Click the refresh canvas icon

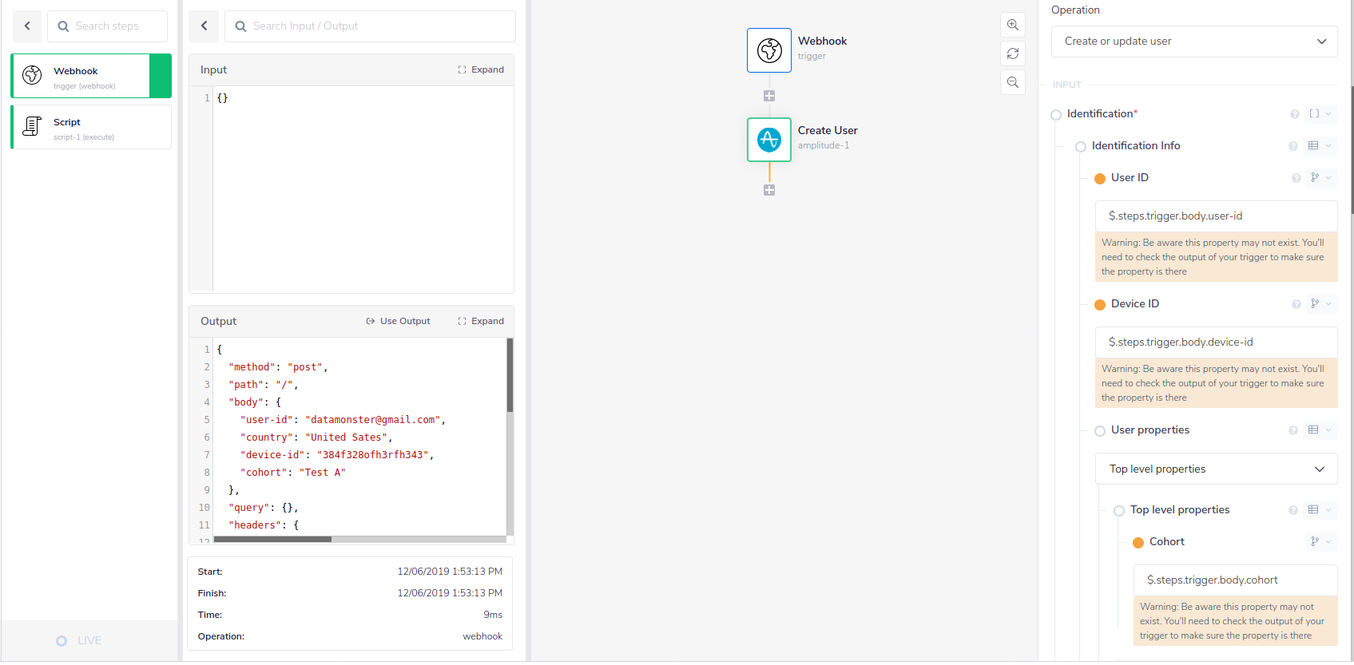pyautogui.click(x=1012, y=53)
